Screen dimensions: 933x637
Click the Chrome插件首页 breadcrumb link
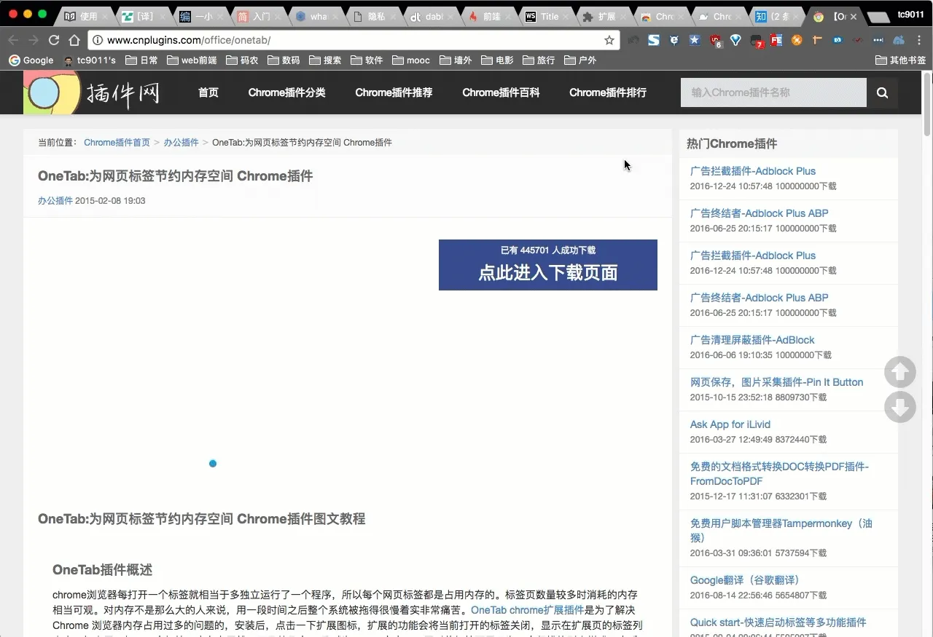117,143
